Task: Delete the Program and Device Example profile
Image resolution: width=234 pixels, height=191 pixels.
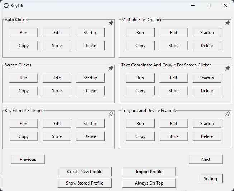Action: tap(207, 136)
